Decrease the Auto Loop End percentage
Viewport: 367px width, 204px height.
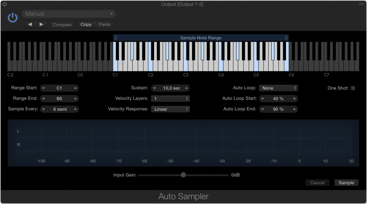(263, 109)
